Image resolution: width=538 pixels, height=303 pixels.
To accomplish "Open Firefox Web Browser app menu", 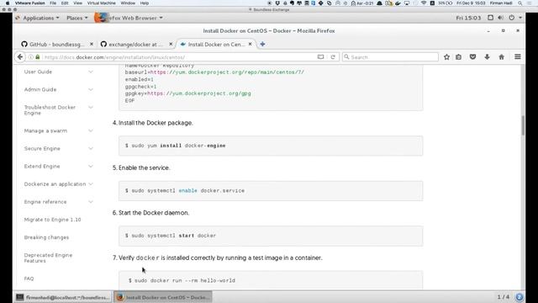I will (129, 18).
